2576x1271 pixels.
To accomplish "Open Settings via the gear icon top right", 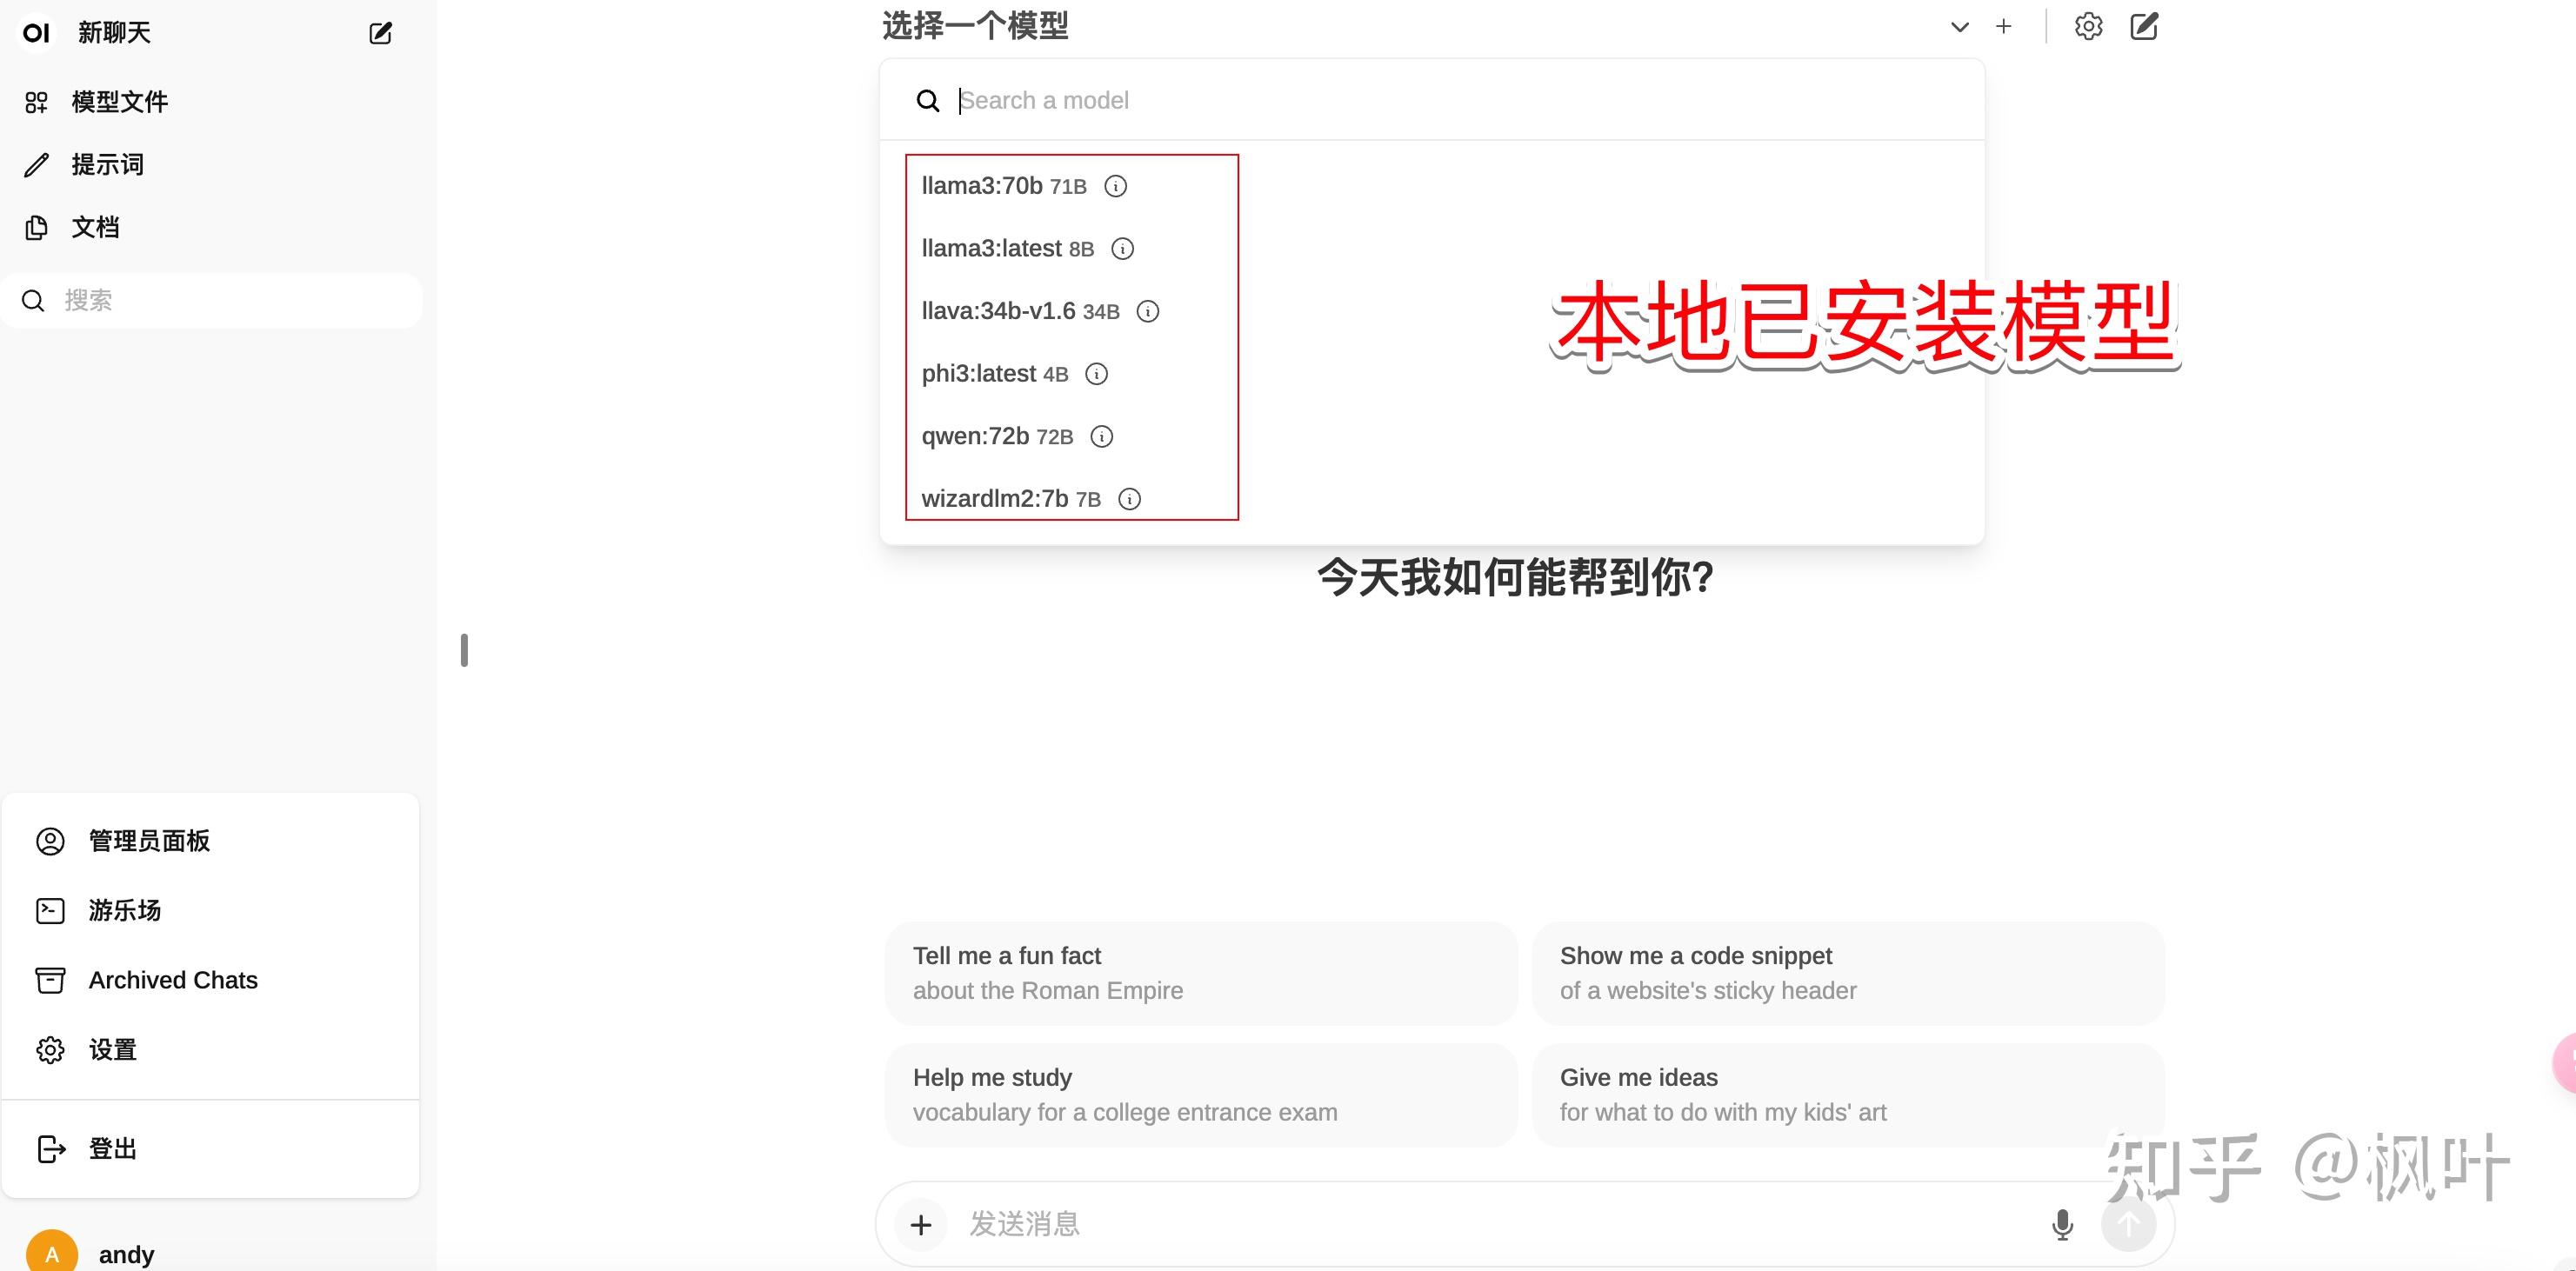I will [2089, 27].
